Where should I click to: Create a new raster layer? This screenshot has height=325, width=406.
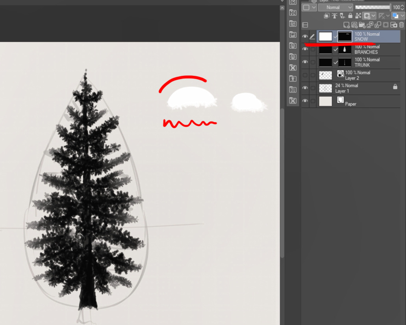click(x=347, y=25)
